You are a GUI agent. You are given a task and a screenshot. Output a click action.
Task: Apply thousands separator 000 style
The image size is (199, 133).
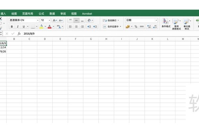pyautogui.click(x=142, y=27)
